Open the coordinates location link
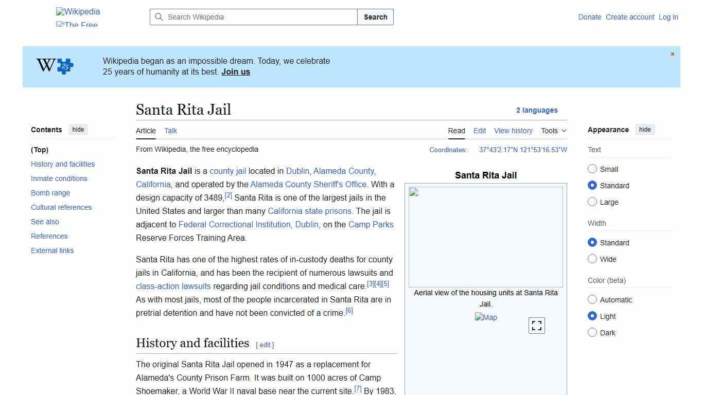 (522, 150)
